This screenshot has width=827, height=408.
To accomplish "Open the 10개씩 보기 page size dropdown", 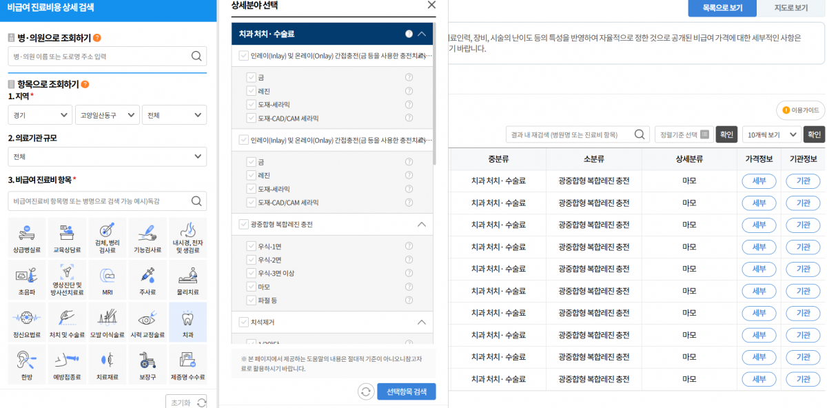I will pyautogui.click(x=772, y=134).
